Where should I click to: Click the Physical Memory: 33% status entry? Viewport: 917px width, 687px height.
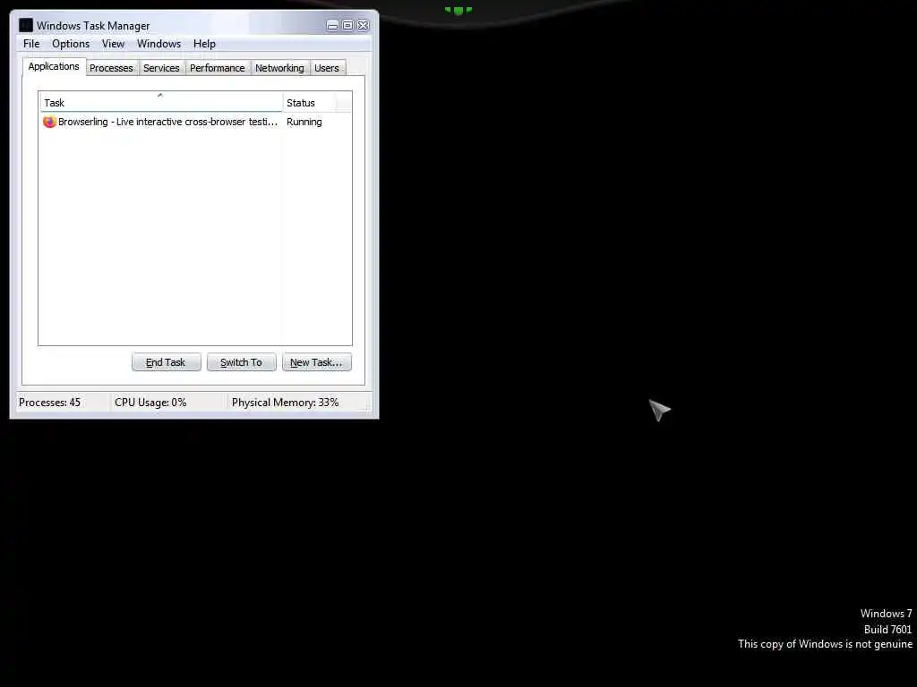tap(285, 403)
